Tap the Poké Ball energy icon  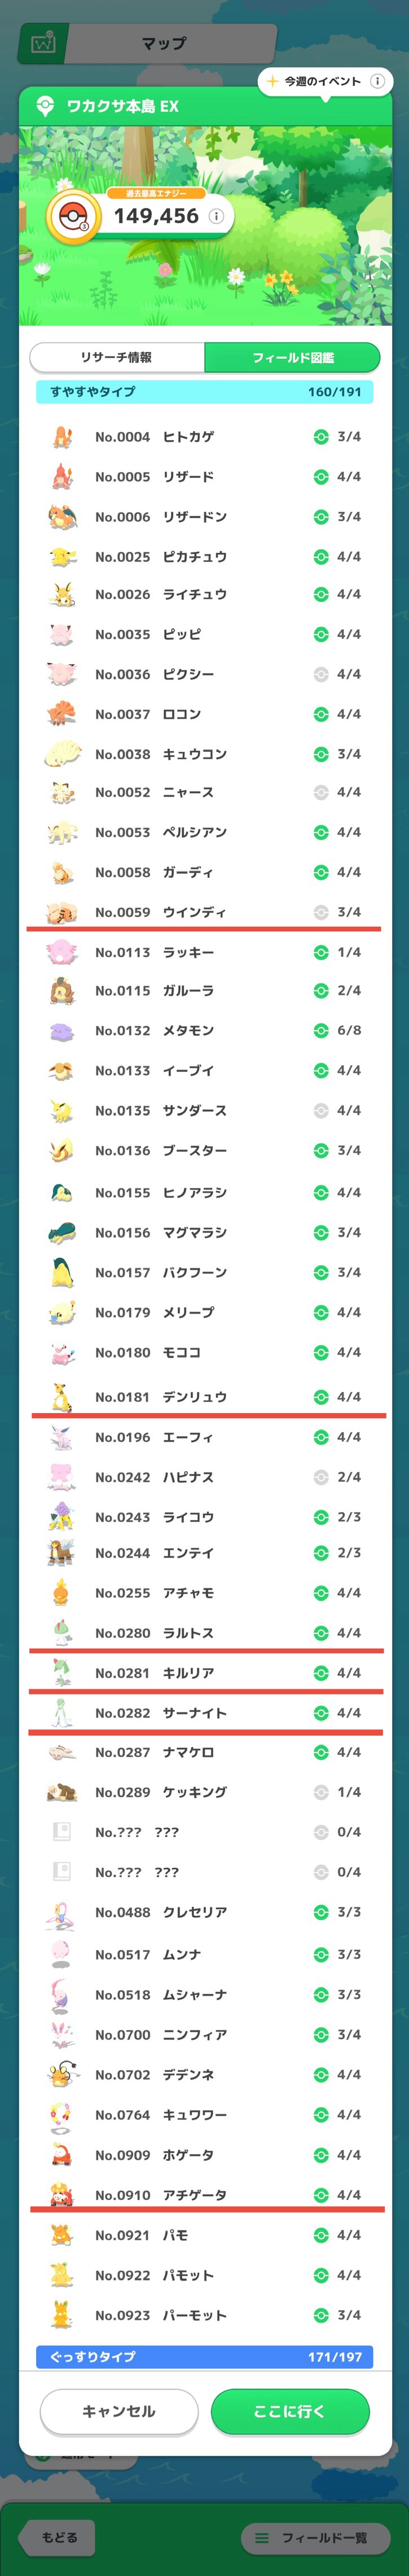(x=73, y=217)
